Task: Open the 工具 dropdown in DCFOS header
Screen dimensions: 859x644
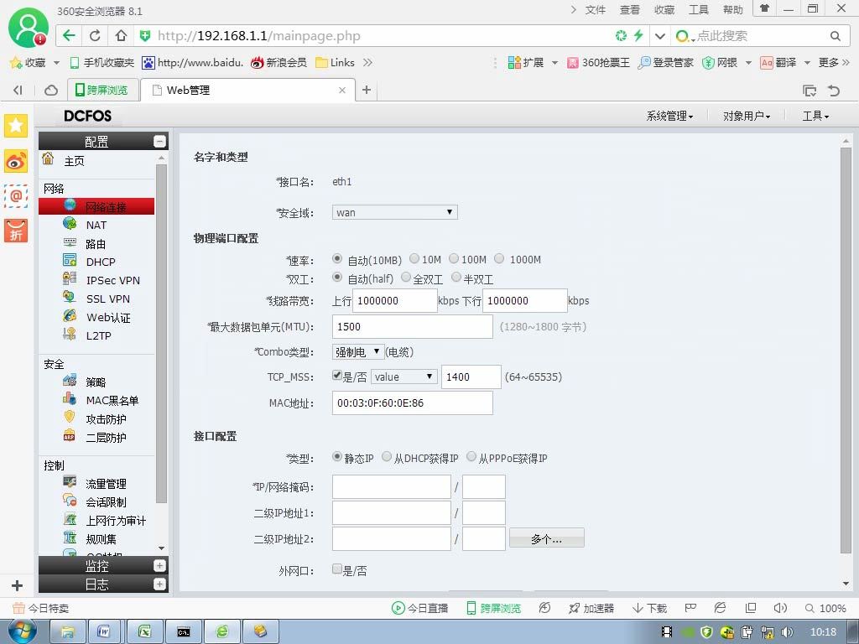Action: coord(815,116)
